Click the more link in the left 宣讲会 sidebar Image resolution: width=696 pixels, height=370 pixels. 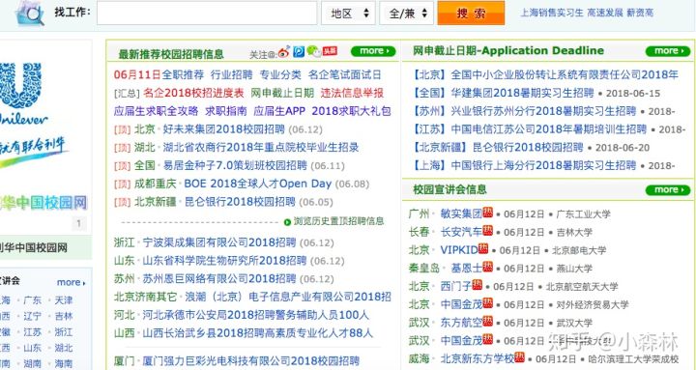(71, 282)
